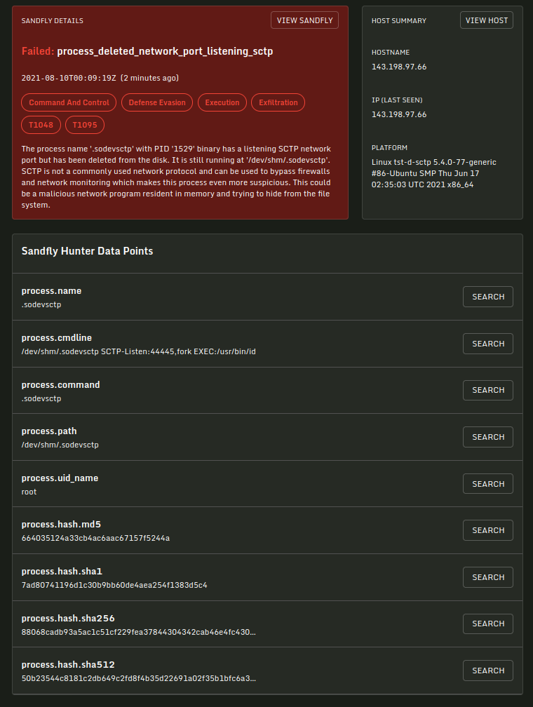Search for the process.hash.sha512 value

[x=488, y=671]
